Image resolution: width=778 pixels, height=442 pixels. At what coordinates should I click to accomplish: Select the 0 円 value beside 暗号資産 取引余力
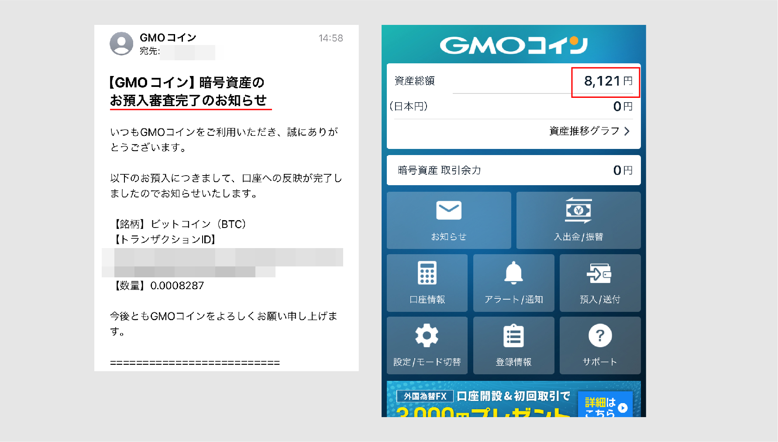tap(623, 170)
